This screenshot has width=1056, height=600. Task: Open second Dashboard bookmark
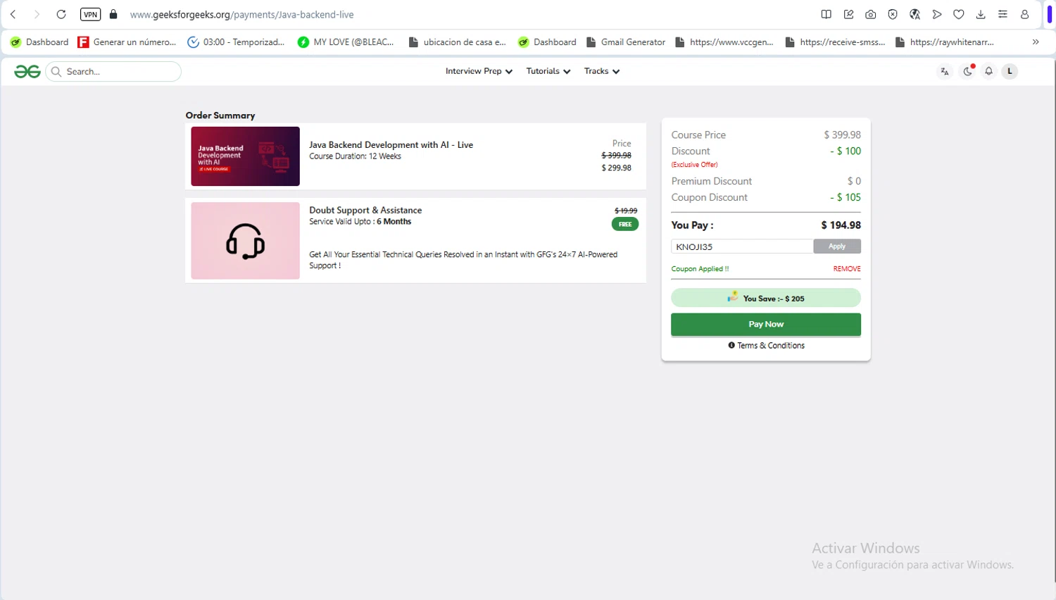tap(547, 42)
